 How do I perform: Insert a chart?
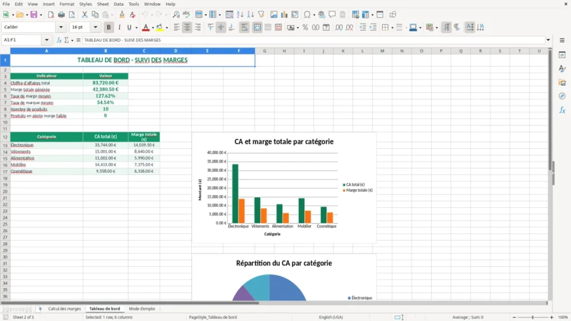[x=284, y=14]
